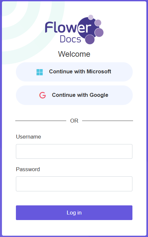Click the divider line left of OR
This screenshot has height=237, width=148.
pyautogui.click(x=41, y=121)
